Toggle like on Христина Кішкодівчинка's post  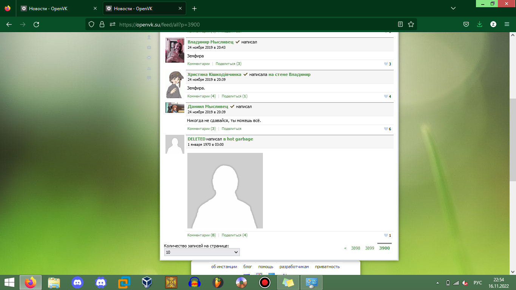pos(386,97)
